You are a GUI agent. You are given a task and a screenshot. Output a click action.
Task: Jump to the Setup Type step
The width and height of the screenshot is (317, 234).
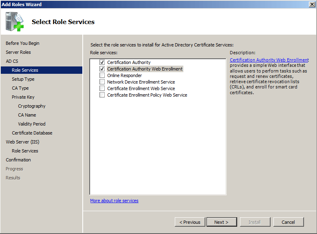(x=23, y=79)
